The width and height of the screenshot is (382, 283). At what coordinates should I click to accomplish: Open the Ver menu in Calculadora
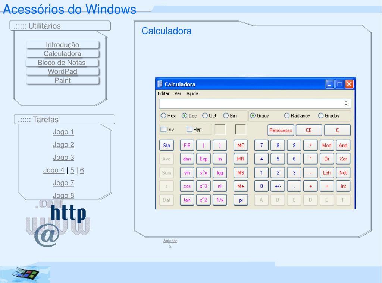[x=178, y=93]
